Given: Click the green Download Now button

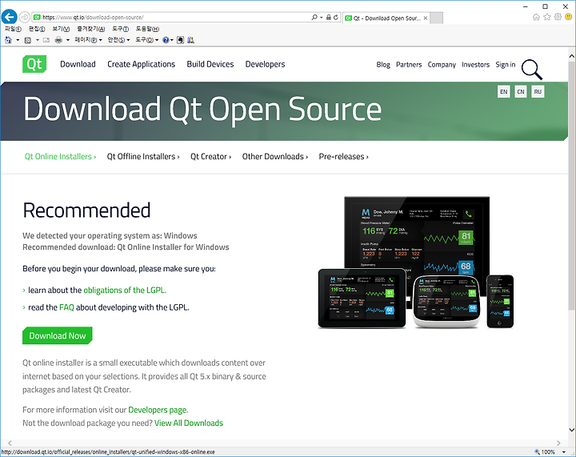Looking at the screenshot, I should [x=58, y=335].
